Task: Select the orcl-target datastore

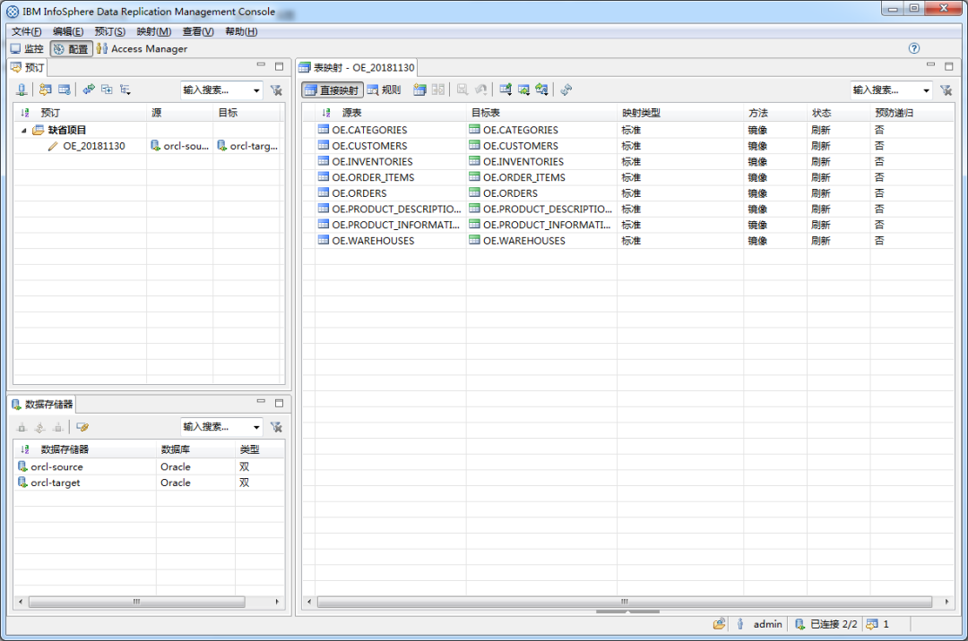Action: (x=56, y=483)
